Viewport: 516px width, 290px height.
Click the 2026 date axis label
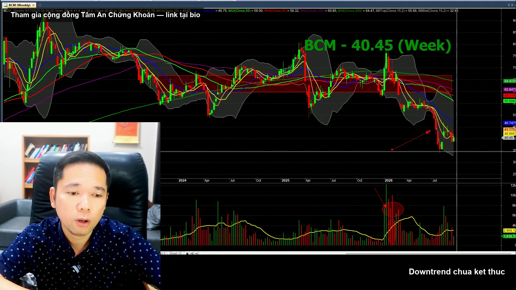click(x=389, y=180)
